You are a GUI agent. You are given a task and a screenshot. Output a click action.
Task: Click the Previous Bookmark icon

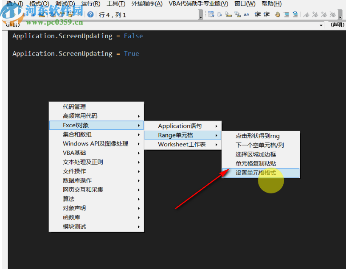click(x=324, y=14)
